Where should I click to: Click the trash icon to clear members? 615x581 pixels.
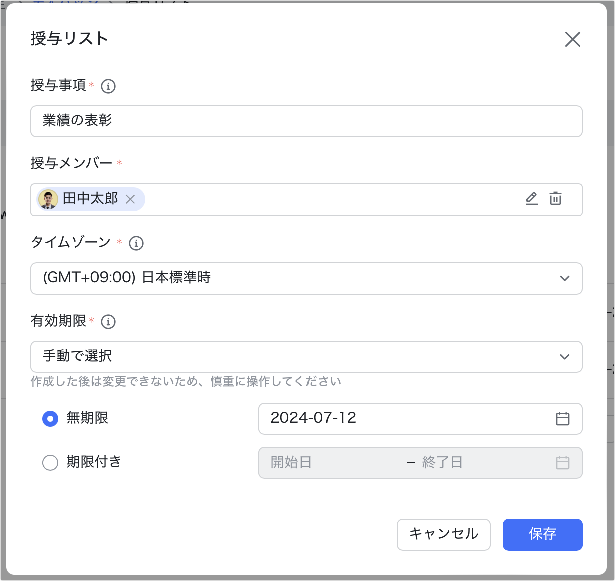pos(555,199)
